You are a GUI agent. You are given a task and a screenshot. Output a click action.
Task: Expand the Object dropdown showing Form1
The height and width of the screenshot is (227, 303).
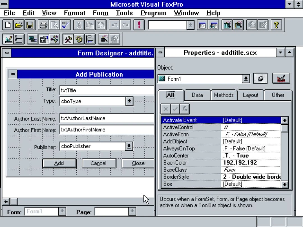click(246, 79)
